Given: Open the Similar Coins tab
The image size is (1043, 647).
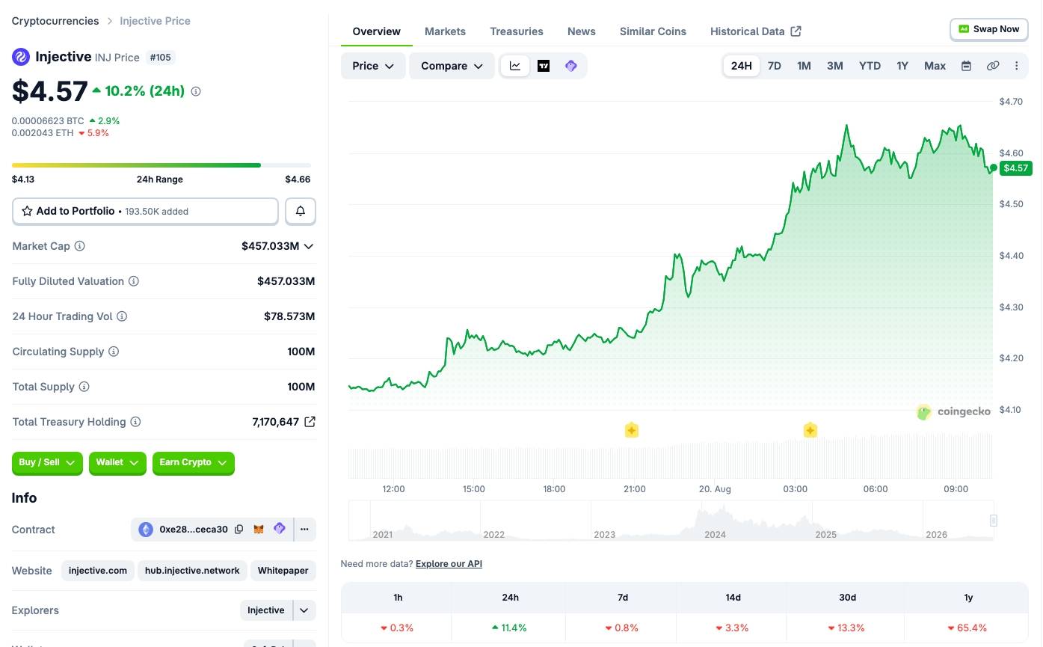Looking at the screenshot, I should pyautogui.click(x=653, y=31).
